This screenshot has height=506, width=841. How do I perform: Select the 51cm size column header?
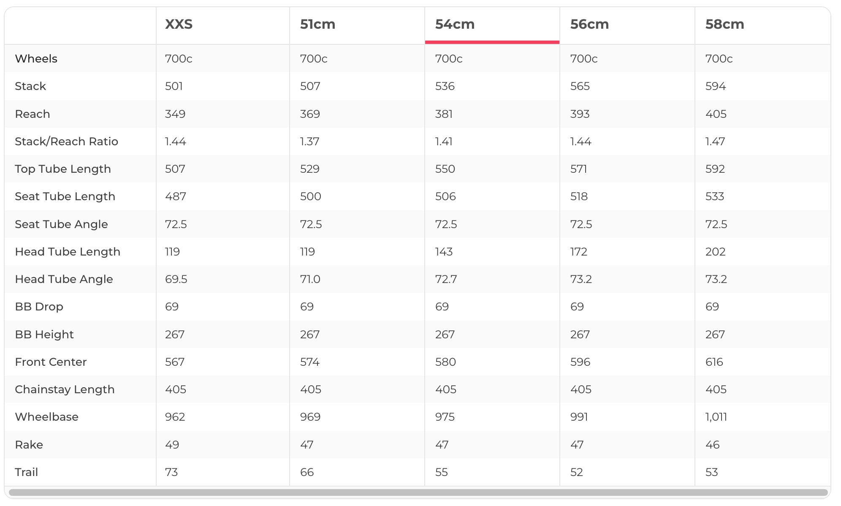click(317, 24)
